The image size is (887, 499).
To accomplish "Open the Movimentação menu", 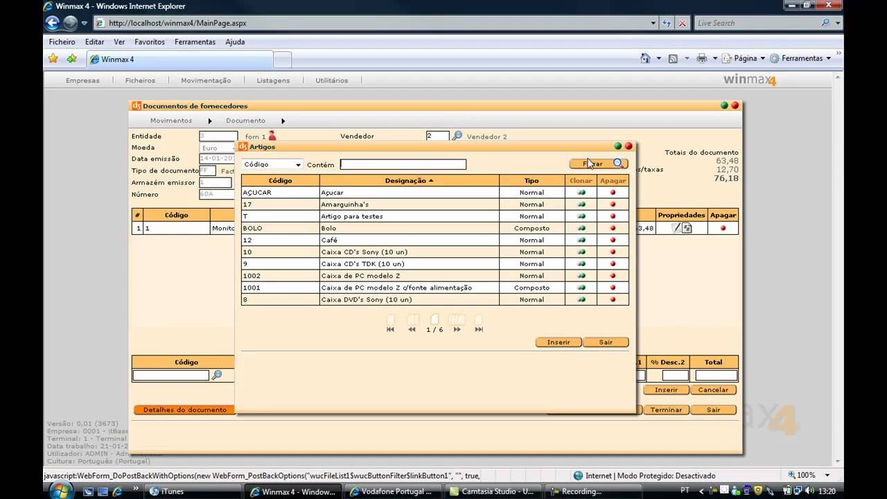I will click(206, 80).
